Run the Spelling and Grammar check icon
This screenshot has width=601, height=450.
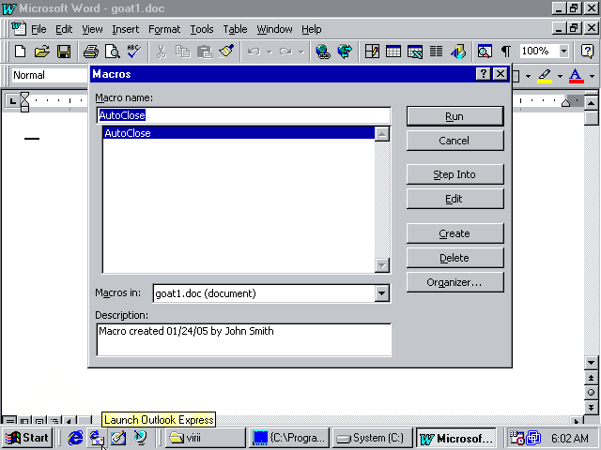pos(133,51)
